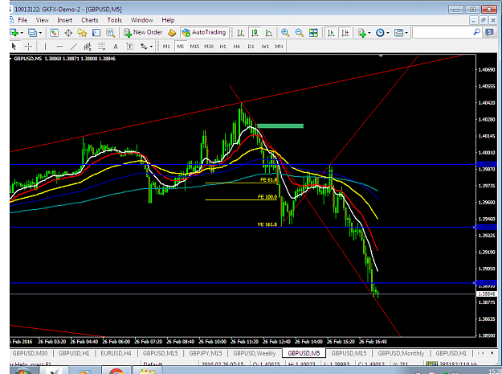Select the M15 timeframe

coord(194,47)
